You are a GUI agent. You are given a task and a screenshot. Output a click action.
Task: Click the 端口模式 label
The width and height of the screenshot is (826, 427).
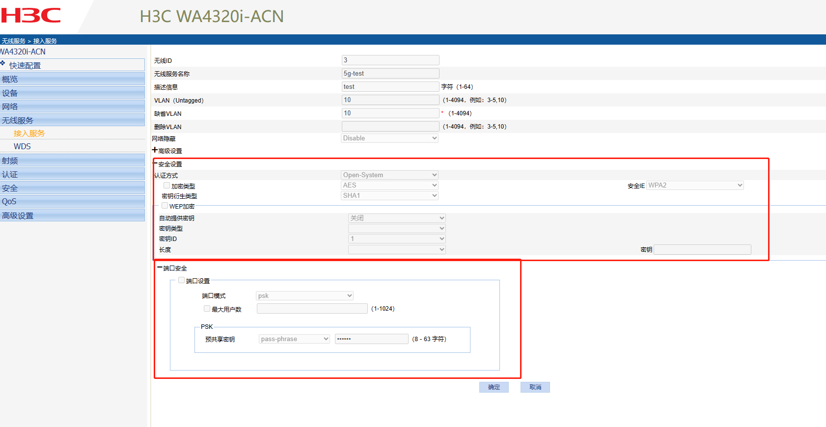click(214, 296)
